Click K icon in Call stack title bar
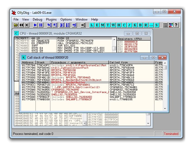Screen dimensions: 195x146 [24, 58]
